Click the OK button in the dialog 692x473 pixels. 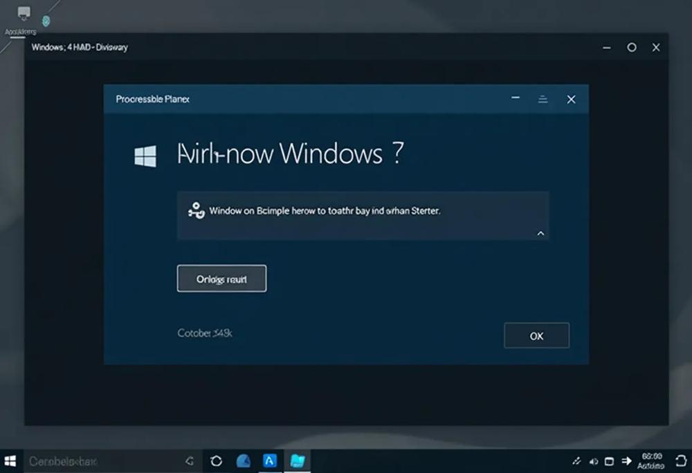click(536, 335)
